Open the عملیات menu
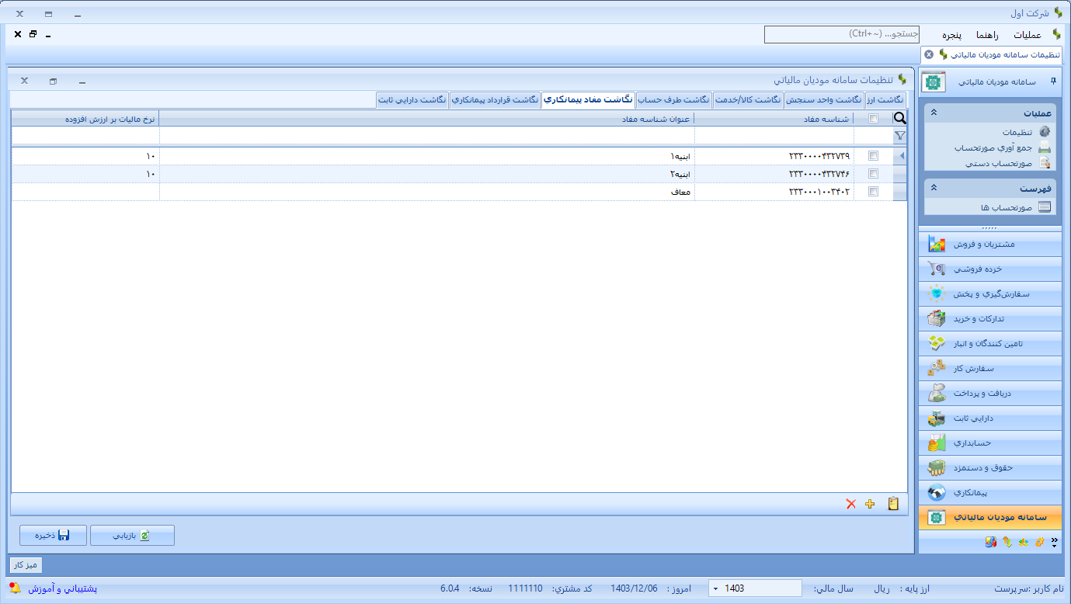Viewport: 1071px width, 604px height. coord(1027,35)
